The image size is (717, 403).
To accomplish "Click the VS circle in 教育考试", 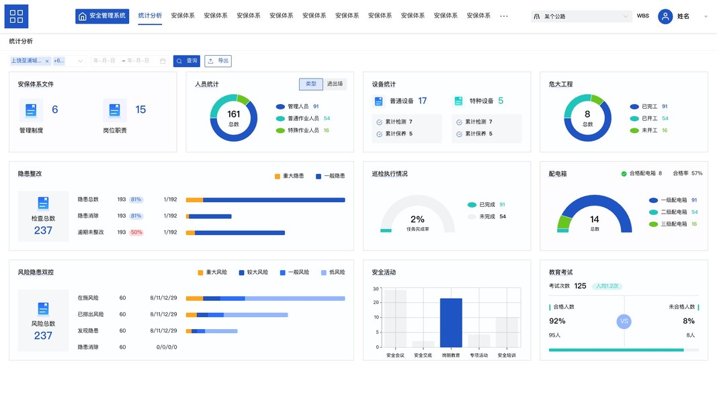I will [624, 321].
